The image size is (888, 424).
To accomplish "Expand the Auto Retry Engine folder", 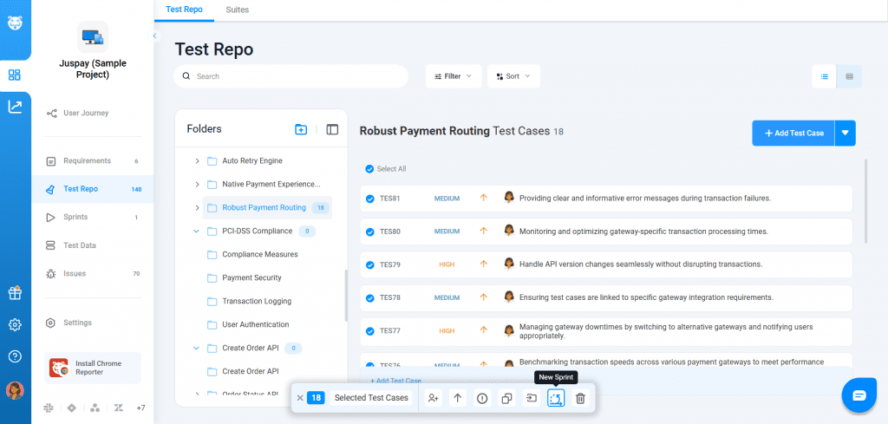I will 198,161.
